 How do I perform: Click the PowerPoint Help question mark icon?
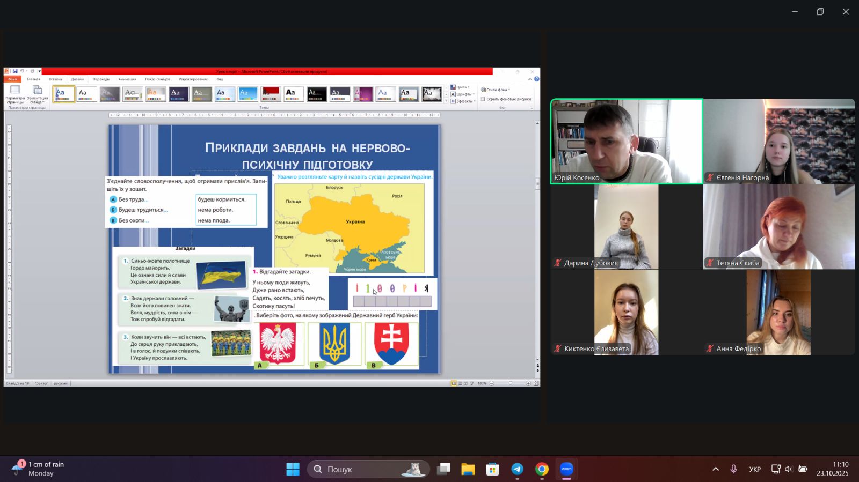coord(536,79)
